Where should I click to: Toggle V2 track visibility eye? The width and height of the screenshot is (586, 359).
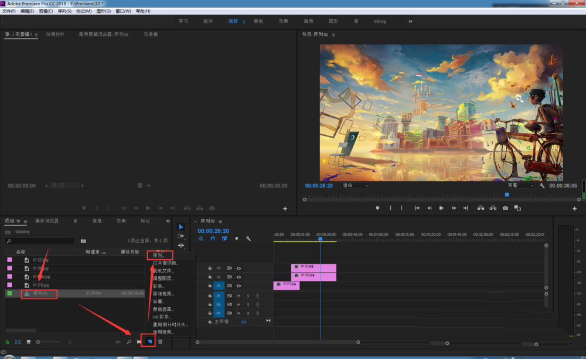(239, 277)
